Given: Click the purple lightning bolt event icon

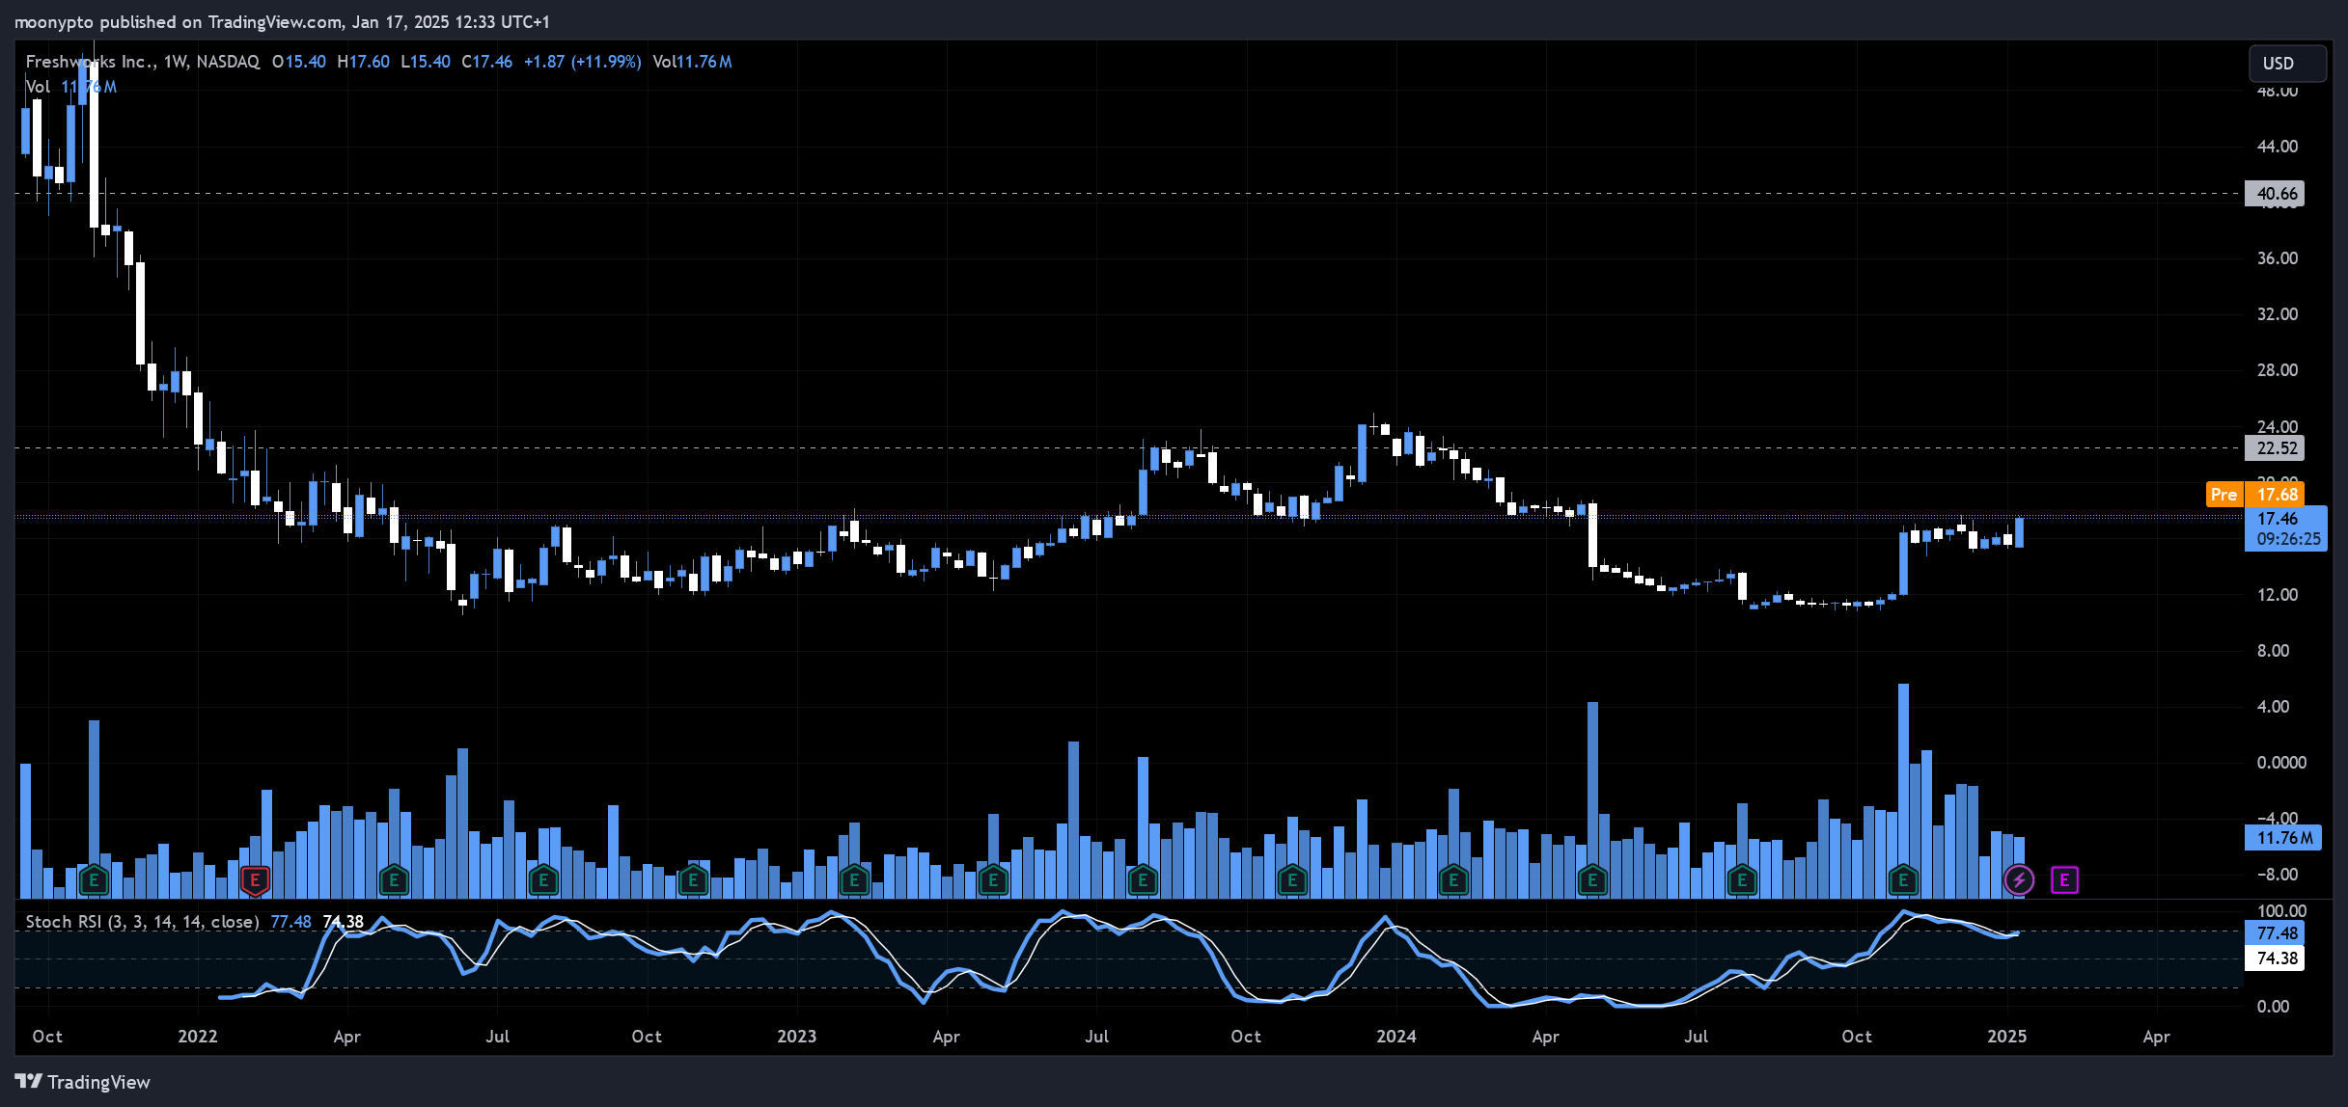Looking at the screenshot, I should coord(2019,879).
